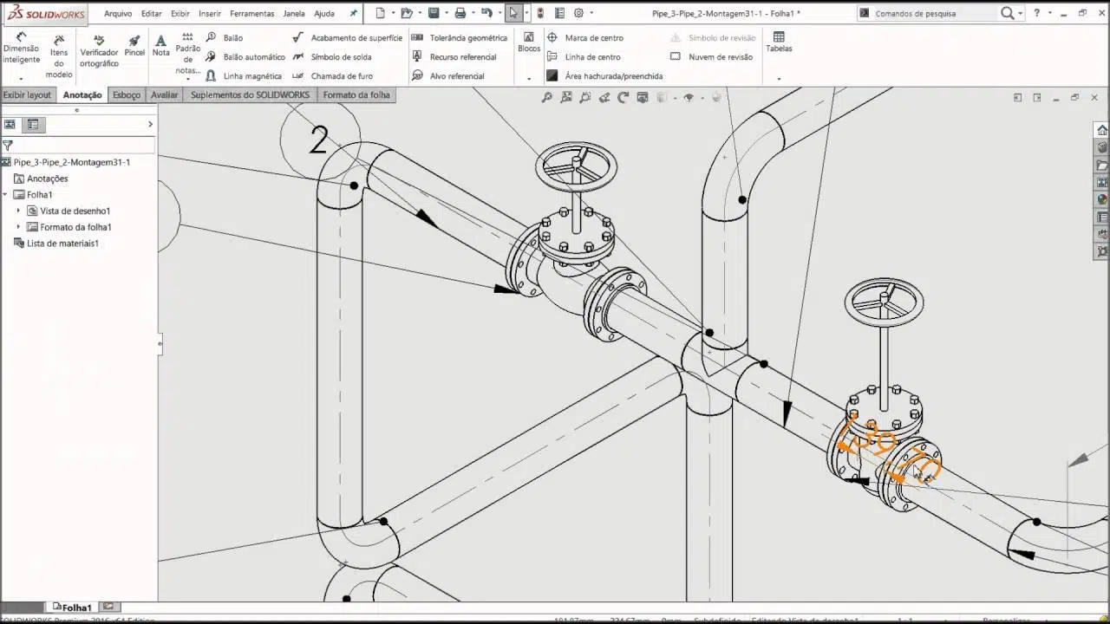The height and width of the screenshot is (624, 1110).
Task: Switch to the PropertyManager panel tab
Action: (33, 125)
